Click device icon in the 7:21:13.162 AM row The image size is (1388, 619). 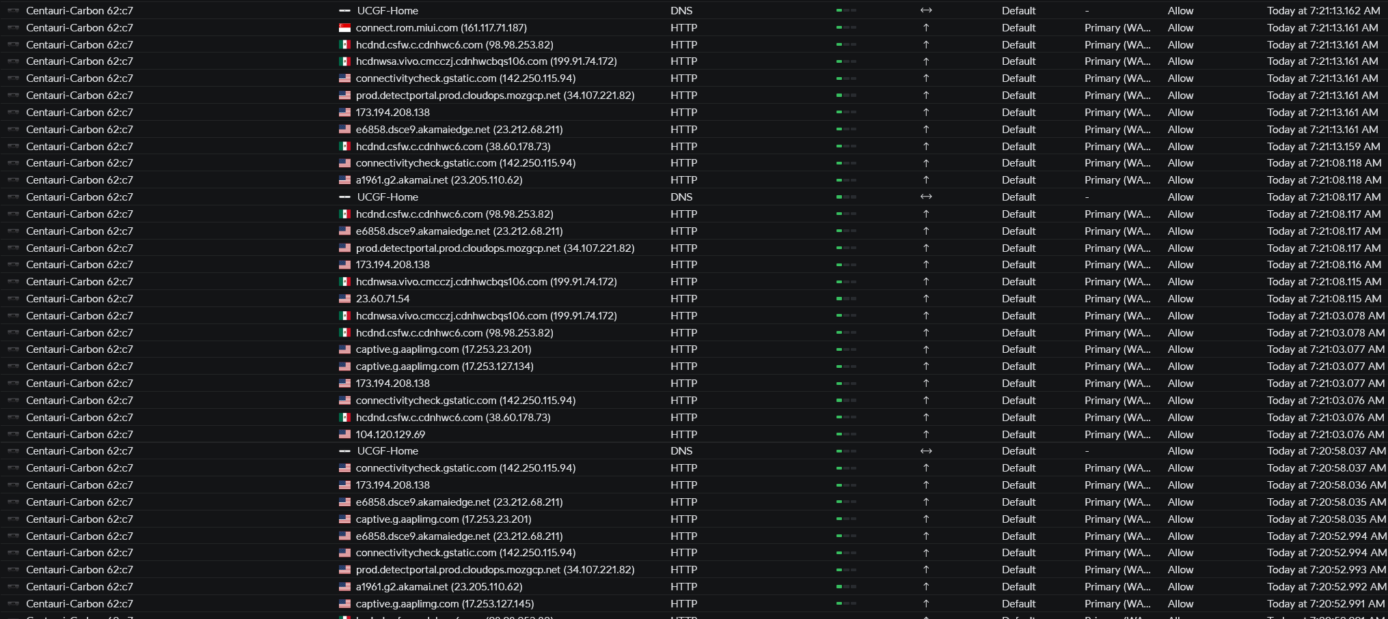coord(13,11)
